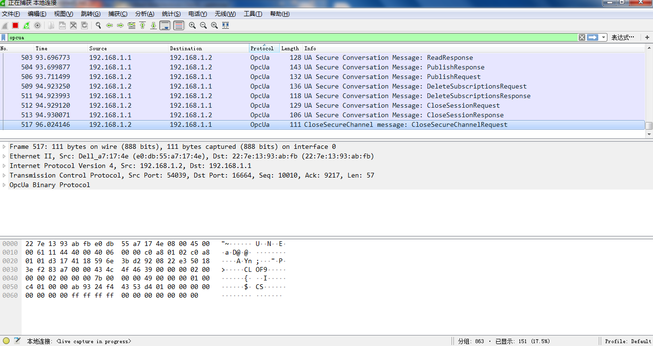
Task: Select packet 511 DeleteSubscriptionsResponse row
Action: pos(322,96)
